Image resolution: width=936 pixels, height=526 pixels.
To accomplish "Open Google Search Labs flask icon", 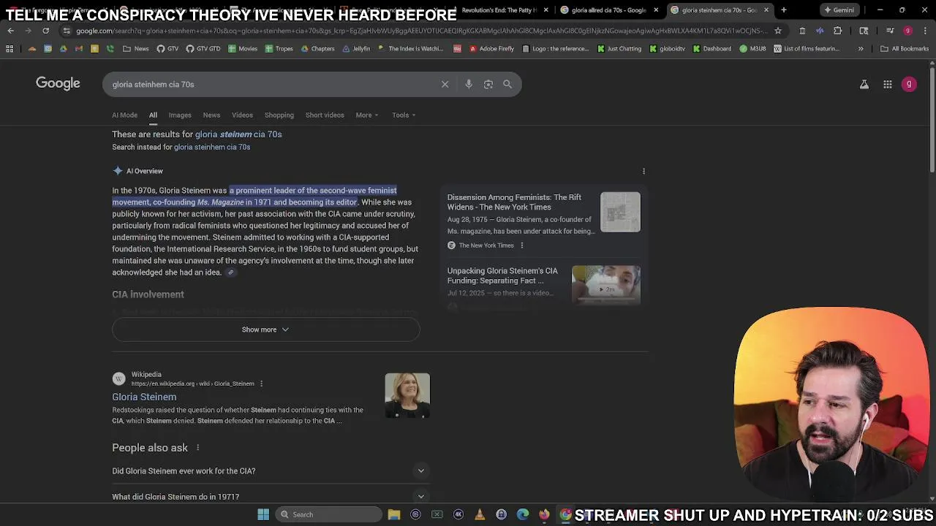I will click(x=864, y=85).
